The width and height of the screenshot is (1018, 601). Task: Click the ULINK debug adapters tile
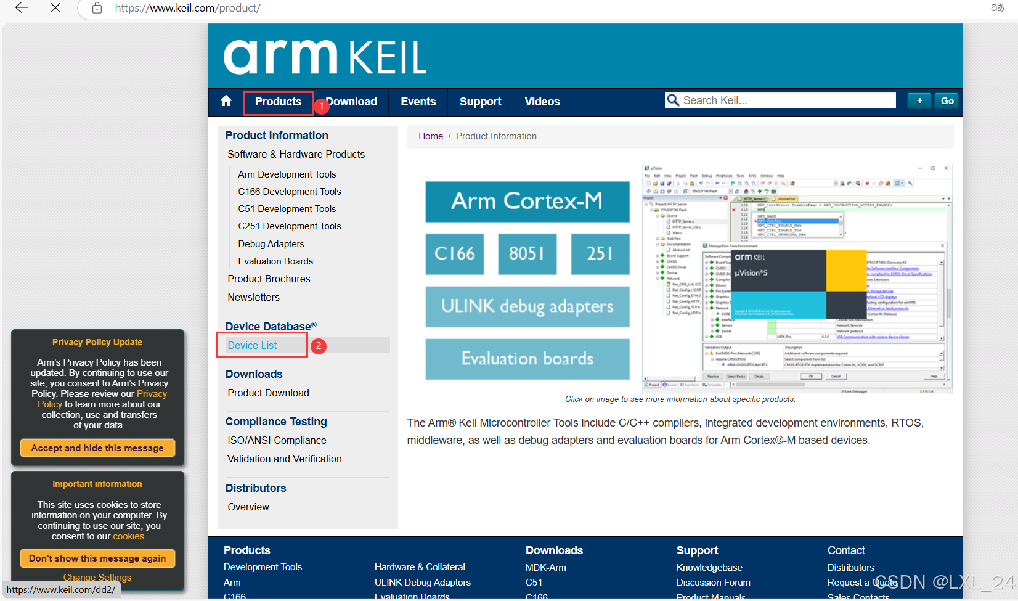click(x=527, y=306)
